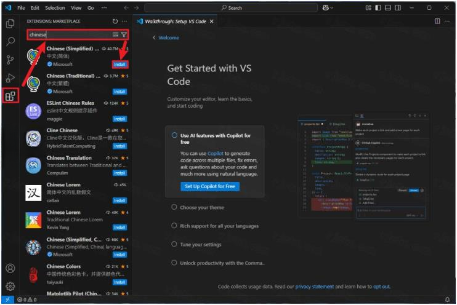
Task: Open Copilot menu in title bar
Action: point(328,8)
